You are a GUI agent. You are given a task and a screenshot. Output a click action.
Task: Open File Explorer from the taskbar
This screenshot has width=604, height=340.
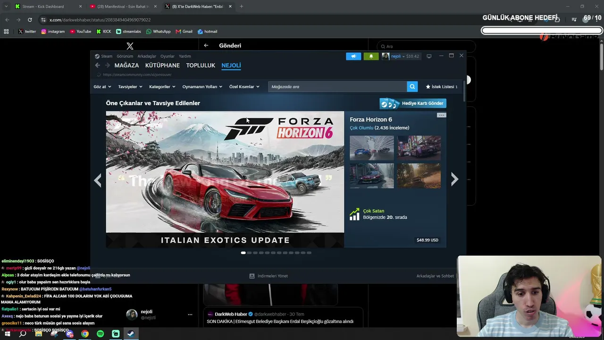coord(39,334)
